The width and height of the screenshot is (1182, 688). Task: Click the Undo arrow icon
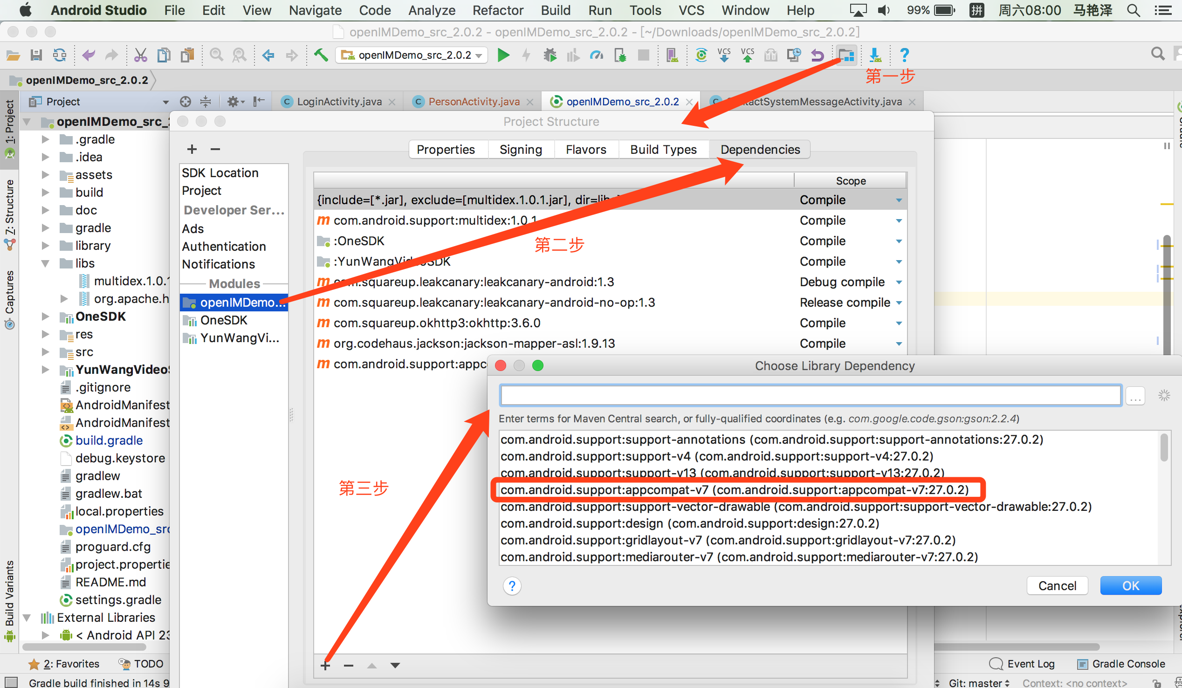pyautogui.click(x=88, y=55)
